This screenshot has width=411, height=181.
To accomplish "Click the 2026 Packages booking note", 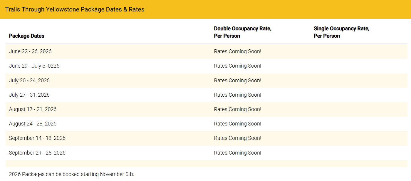I will pos(71,174).
